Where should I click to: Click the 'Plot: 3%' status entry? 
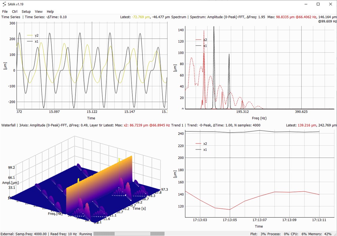coord(258,234)
